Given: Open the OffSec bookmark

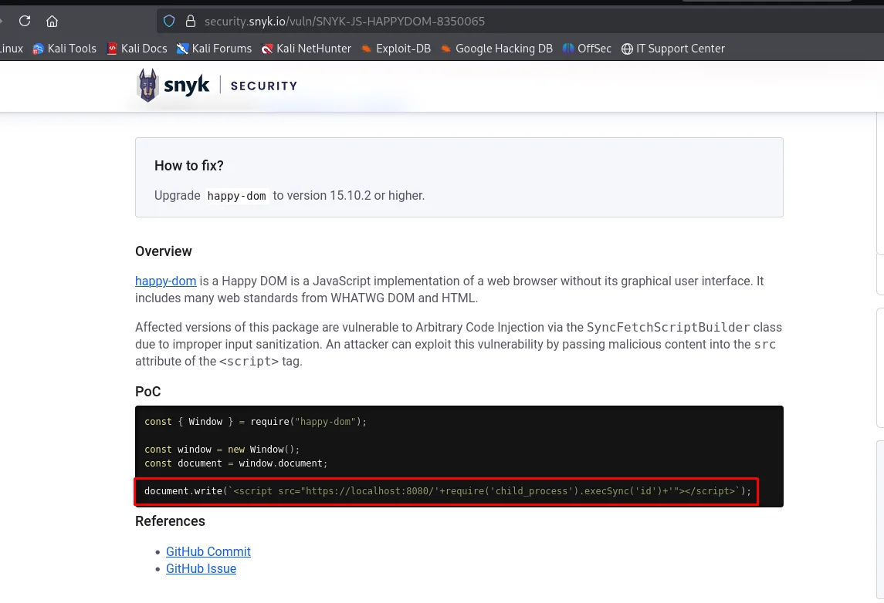Looking at the screenshot, I should coord(587,49).
